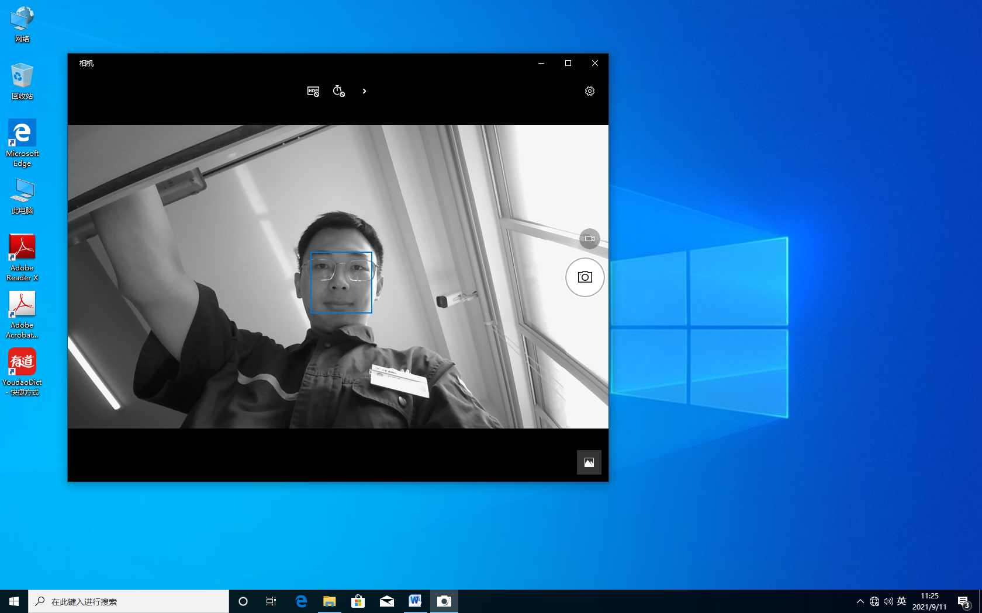The image size is (982, 613).
Task: Switch to Word on taskbar
Action: 415,601
